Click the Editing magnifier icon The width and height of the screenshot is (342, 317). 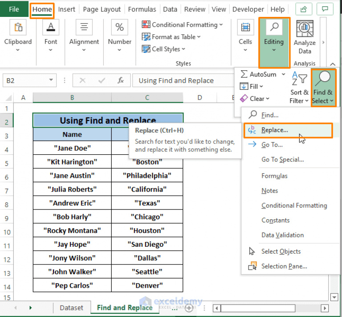(x=274, y=27)
